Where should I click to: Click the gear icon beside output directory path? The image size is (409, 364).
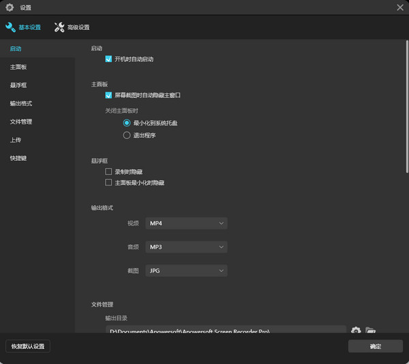click(356, 331)
